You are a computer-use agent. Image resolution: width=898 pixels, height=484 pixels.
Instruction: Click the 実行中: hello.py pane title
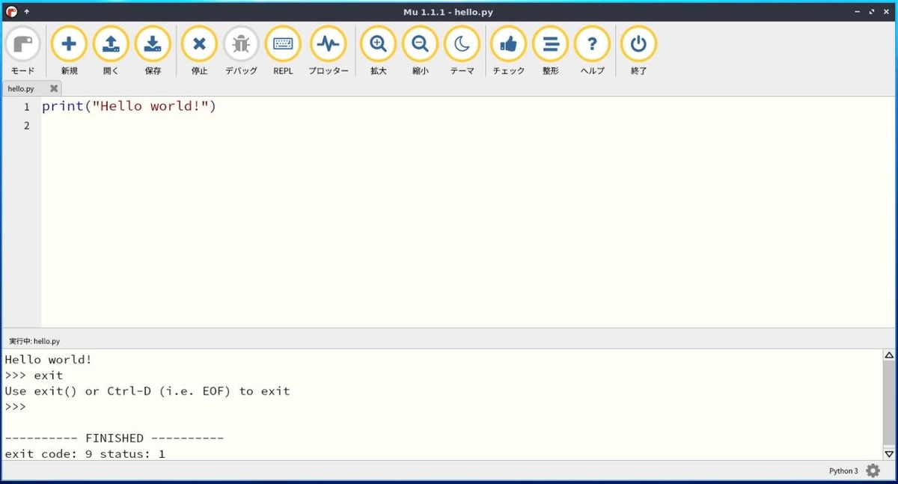click(34, 340)
